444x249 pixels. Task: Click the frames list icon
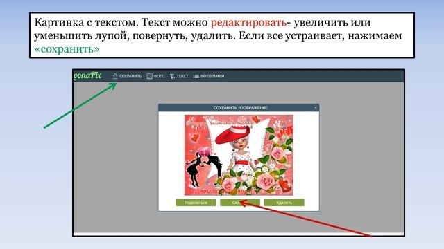click(x=196, y=76)
